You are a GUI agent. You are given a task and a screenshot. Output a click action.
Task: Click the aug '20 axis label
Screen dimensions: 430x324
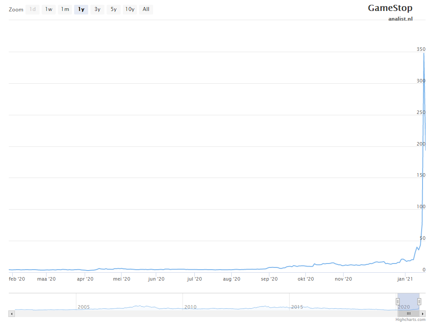(232, 279)
